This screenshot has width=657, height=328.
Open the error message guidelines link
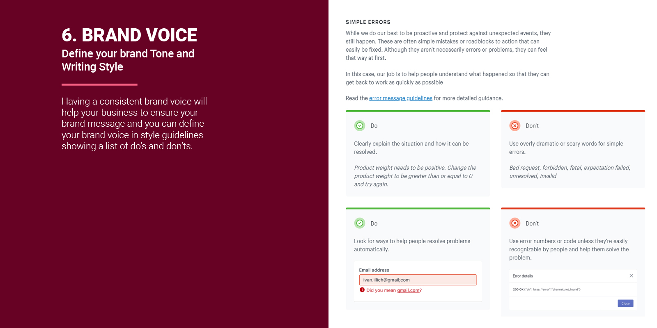[x=400, y=98]
